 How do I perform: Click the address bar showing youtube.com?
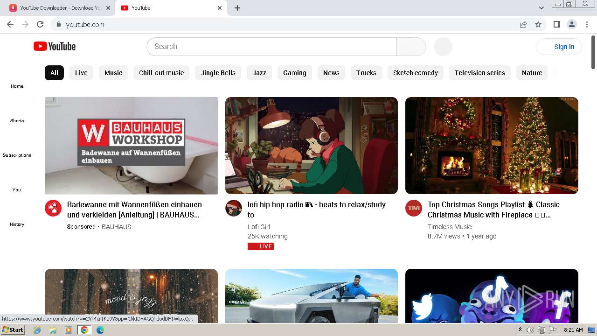click(285, 24)
